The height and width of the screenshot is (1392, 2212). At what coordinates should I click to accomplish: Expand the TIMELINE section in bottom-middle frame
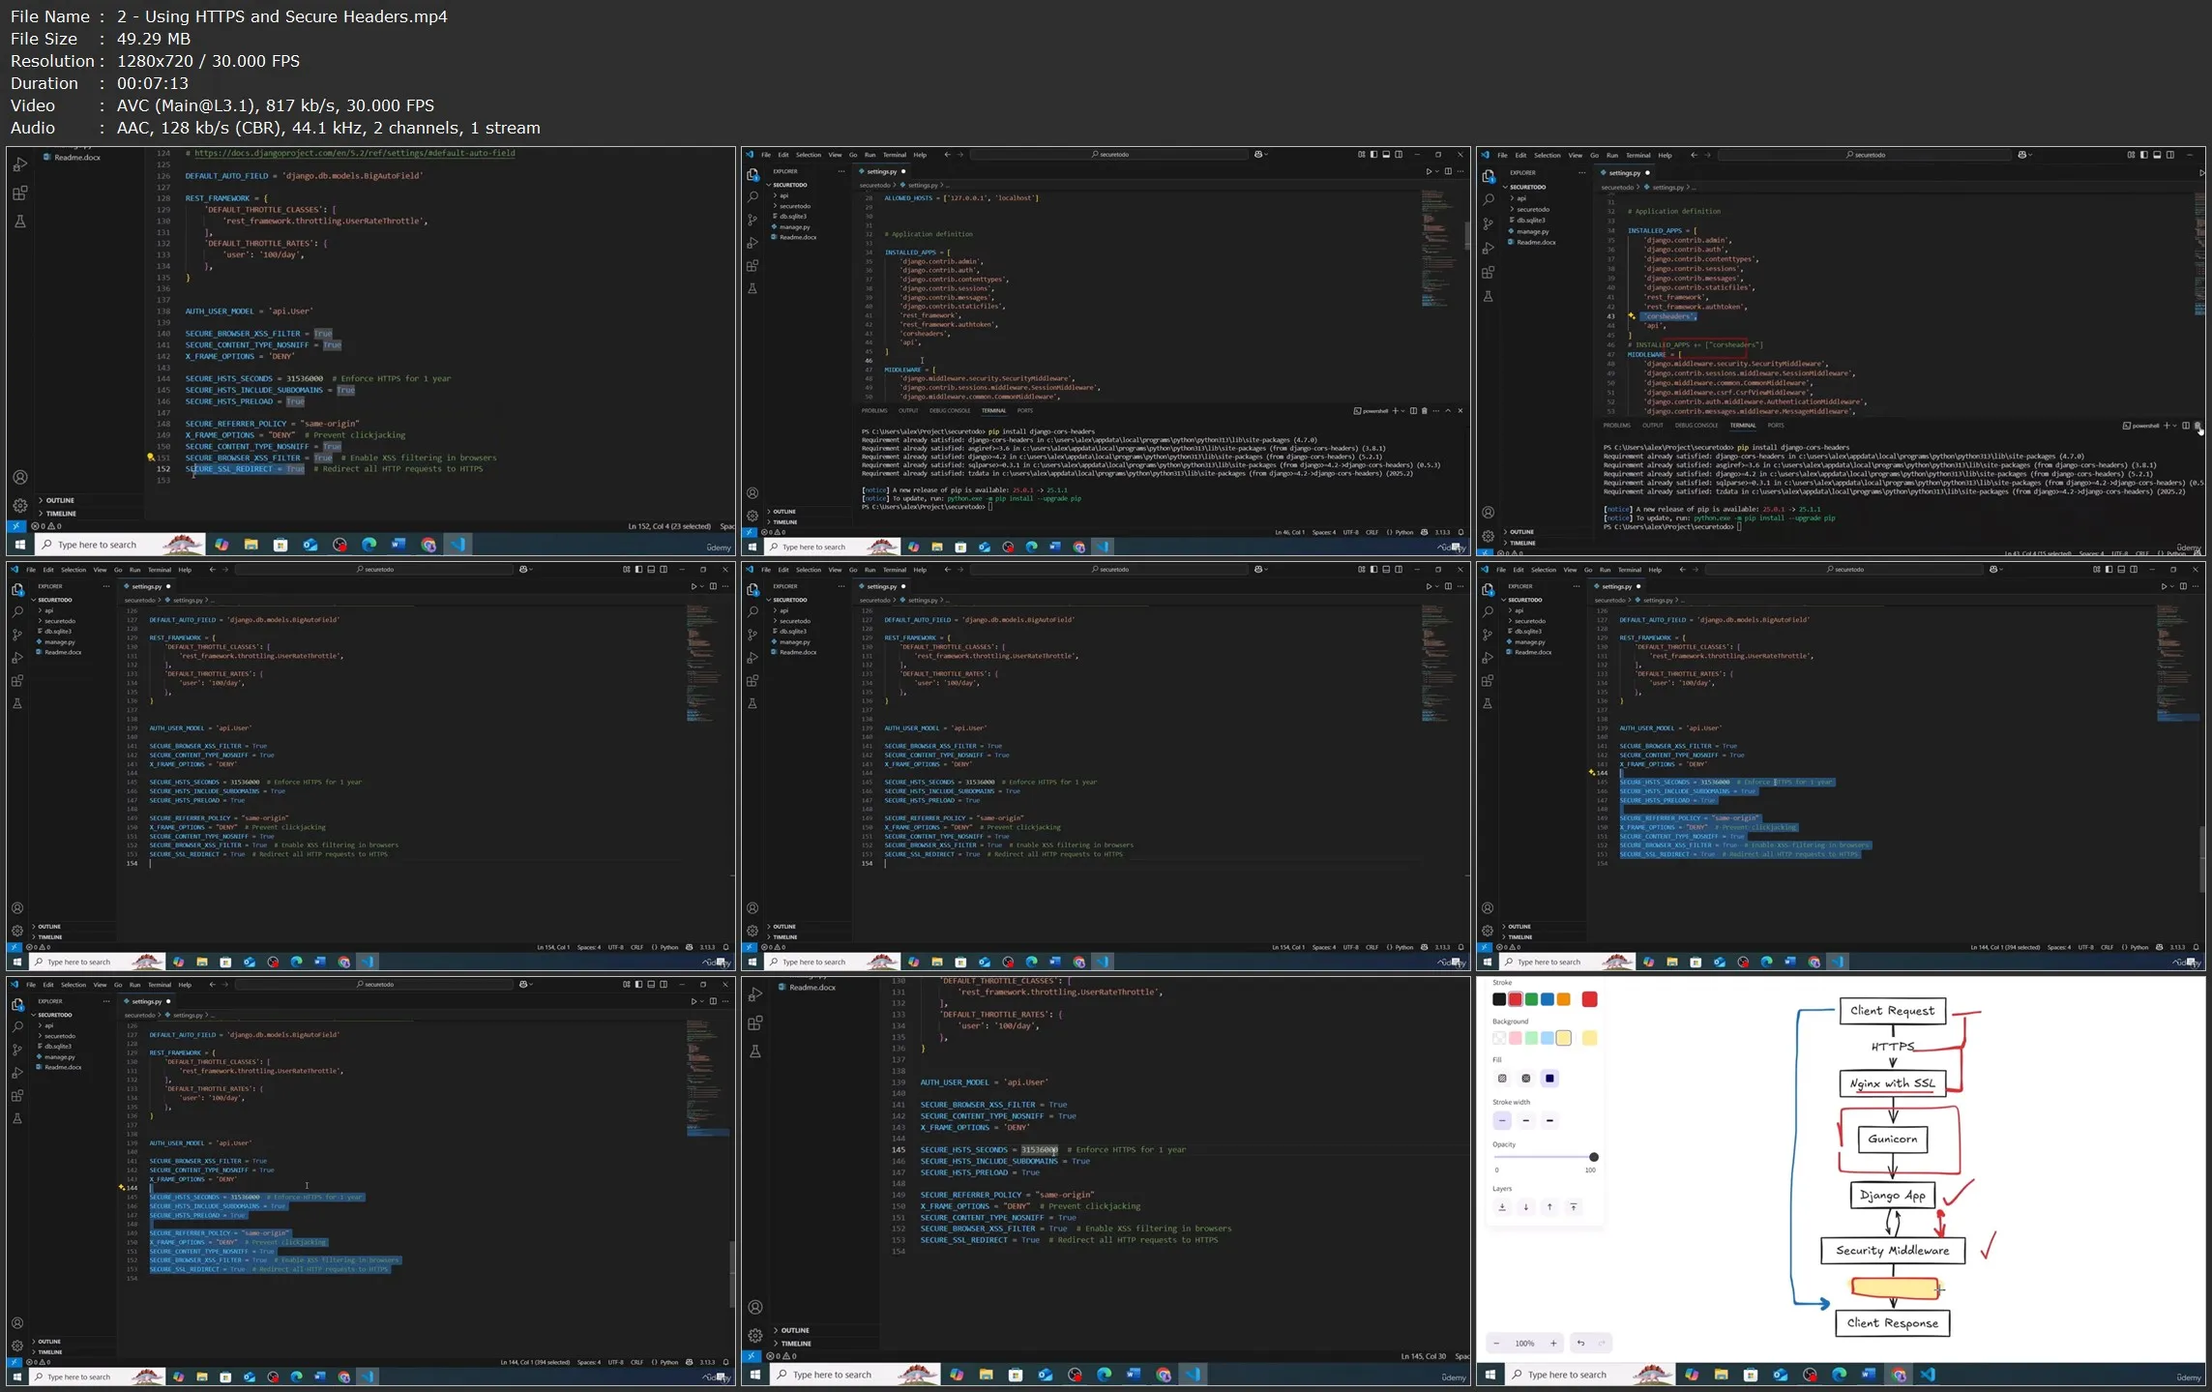(x=795, y=1344)
